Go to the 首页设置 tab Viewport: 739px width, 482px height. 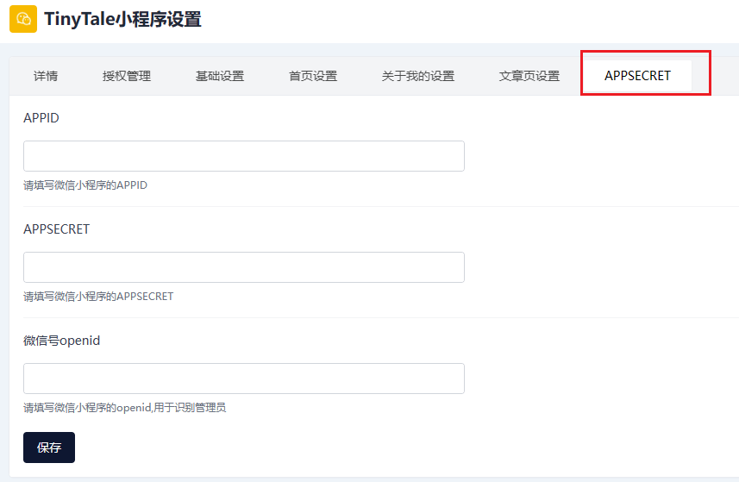click(x=313, y=76)
